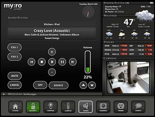The width and height of the screenshot is (155, 117).
Task: Switch to the Climate tab
Action: click(68, 107)
